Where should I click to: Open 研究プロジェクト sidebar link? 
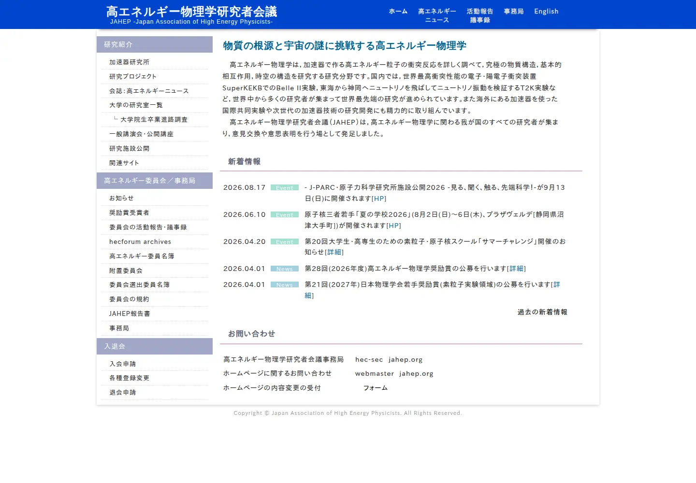click(x=133, y=76)
